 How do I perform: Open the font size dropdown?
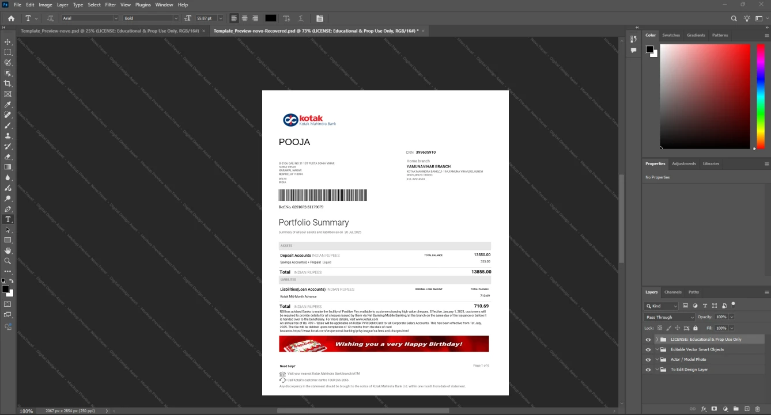(x=221, y=18)
